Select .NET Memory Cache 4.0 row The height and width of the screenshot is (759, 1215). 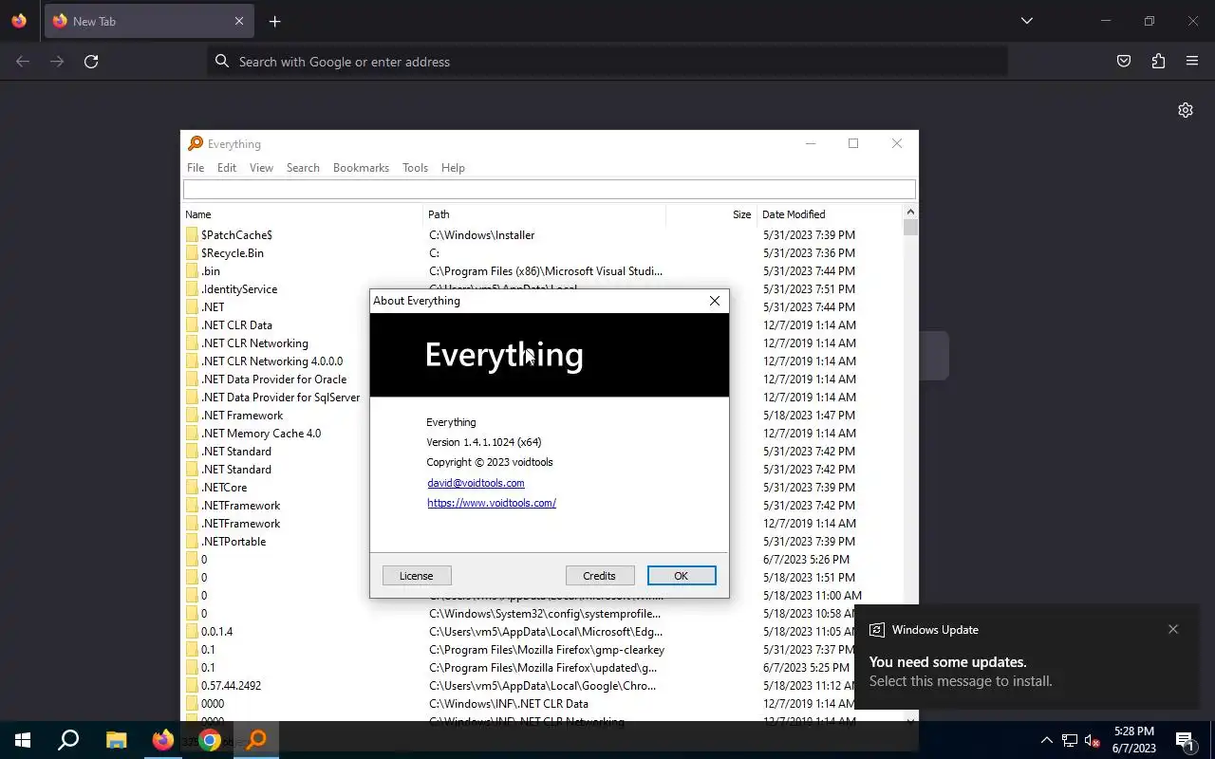[x=261, y=434]
